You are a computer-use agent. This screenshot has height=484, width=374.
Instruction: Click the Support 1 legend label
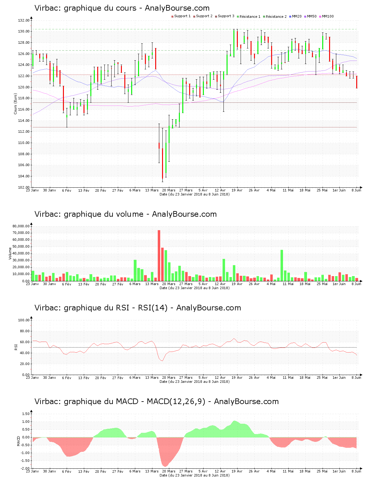click(182, 16)
